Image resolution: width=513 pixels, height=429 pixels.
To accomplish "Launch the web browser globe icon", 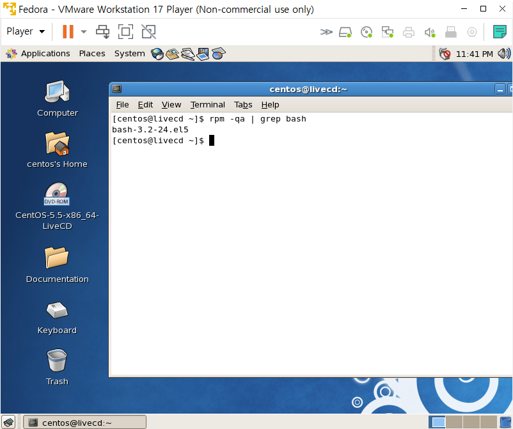I will (157, 54).
